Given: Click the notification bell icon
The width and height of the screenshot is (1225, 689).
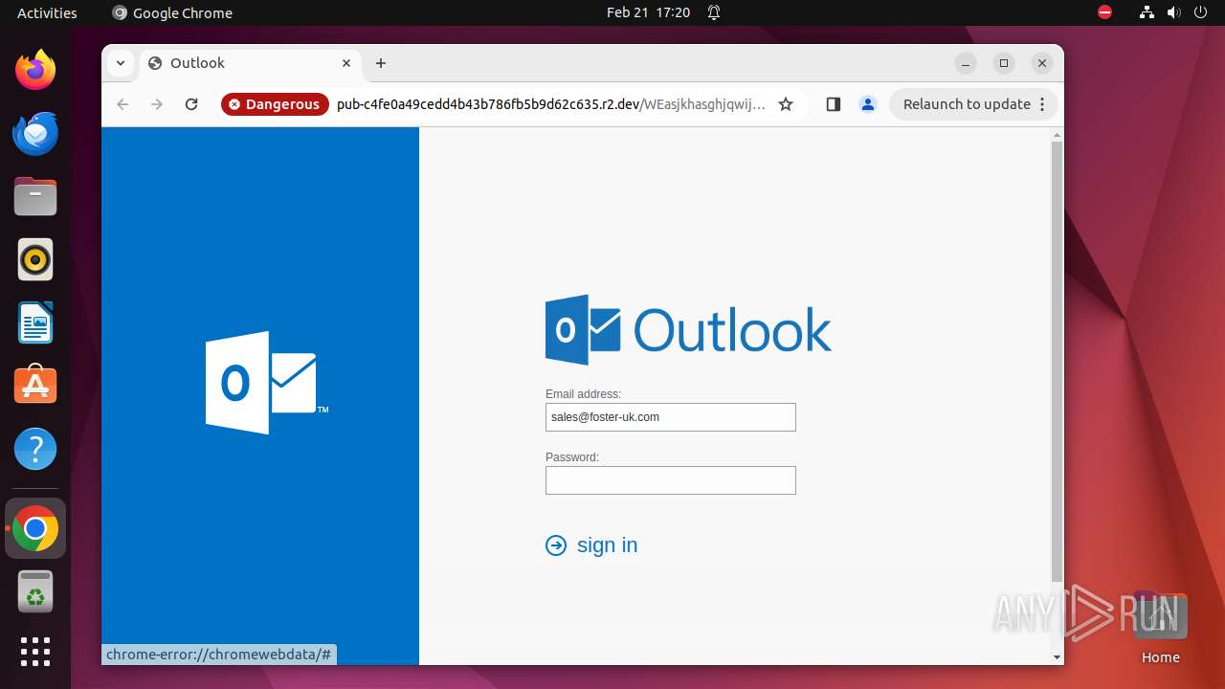Looking at the screenshot, I should [x=714, y=12].
